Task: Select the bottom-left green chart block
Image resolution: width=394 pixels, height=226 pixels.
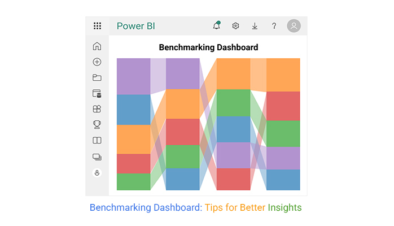Action: point(133,181)
